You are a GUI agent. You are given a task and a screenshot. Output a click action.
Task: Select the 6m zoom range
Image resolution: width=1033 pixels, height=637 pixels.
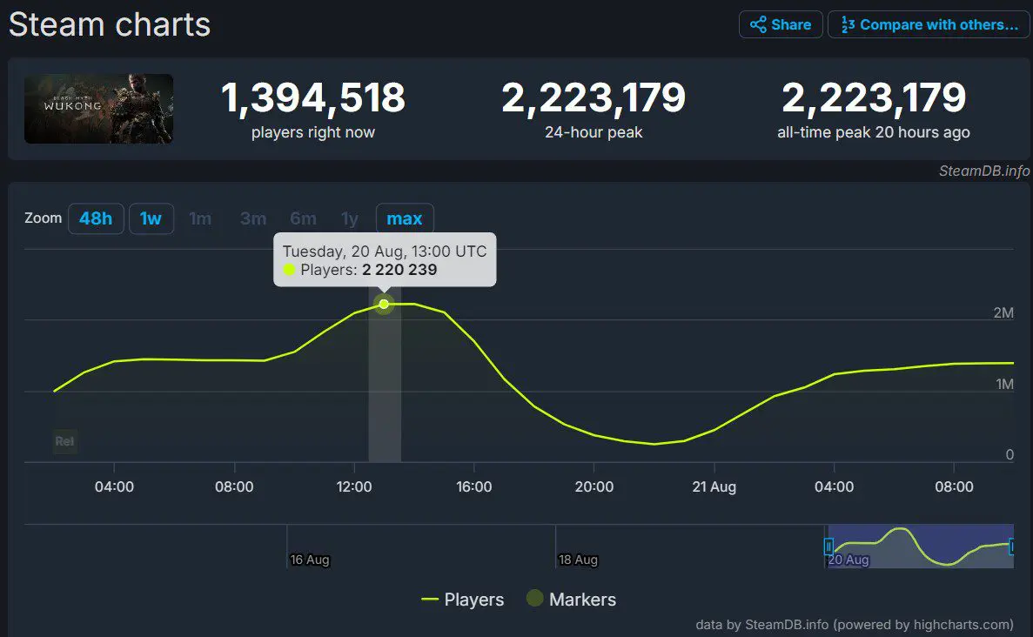(x=303, y=218)
